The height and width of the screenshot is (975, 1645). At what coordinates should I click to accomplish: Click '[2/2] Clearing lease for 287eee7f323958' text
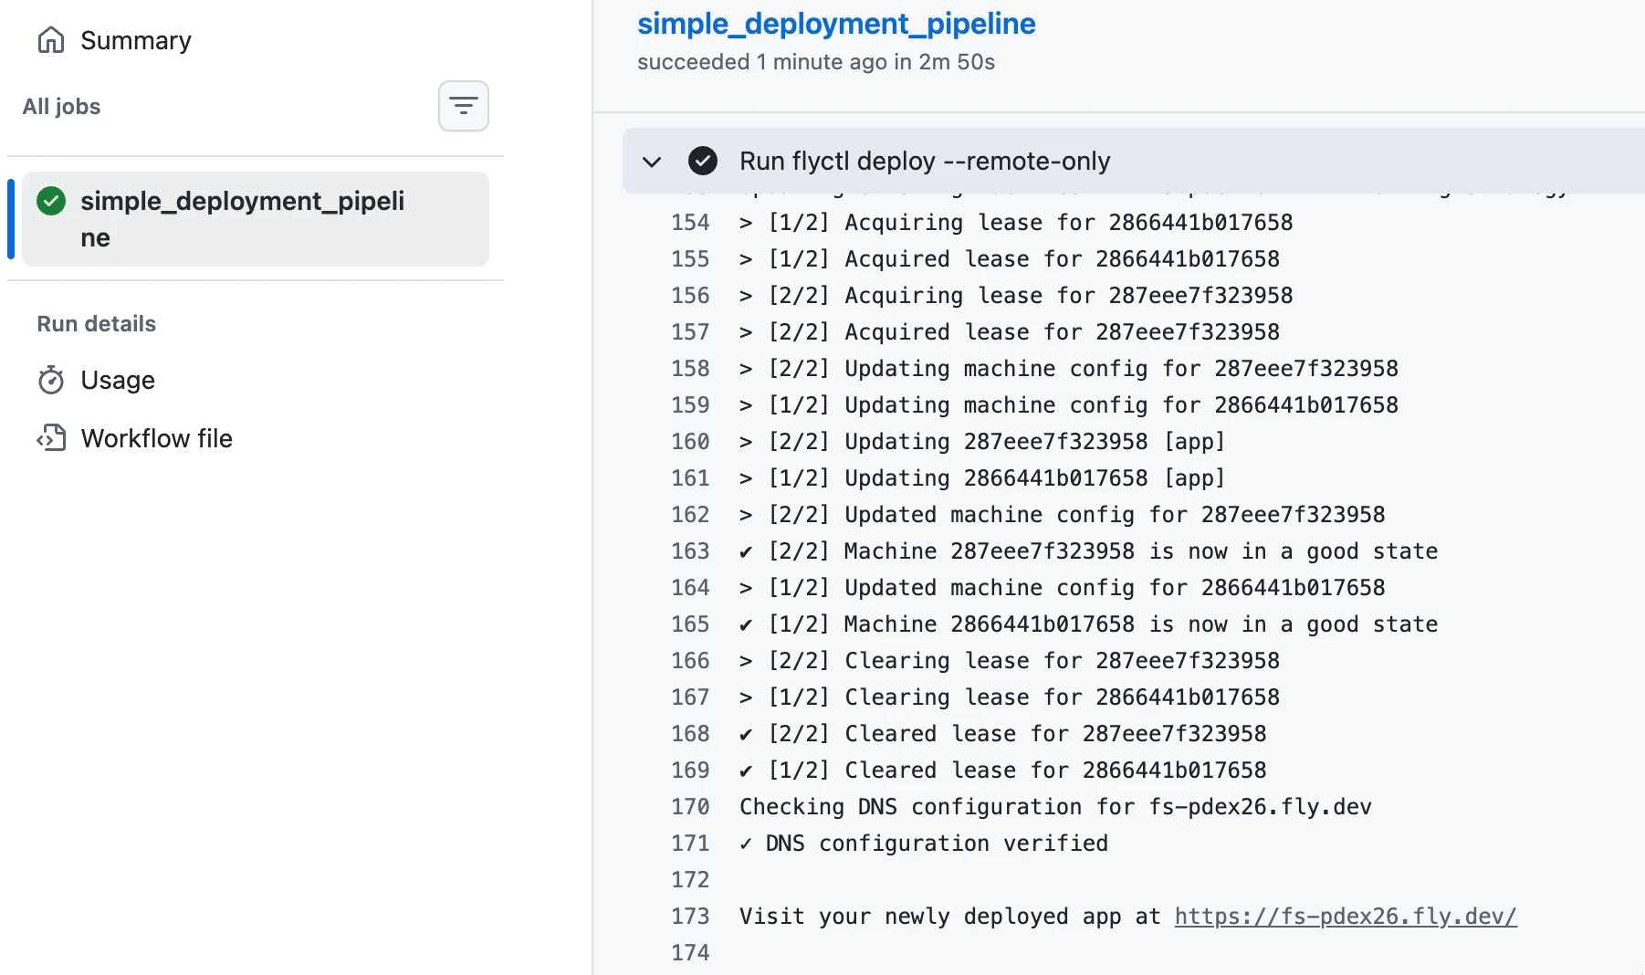(x=1024, y=661)
